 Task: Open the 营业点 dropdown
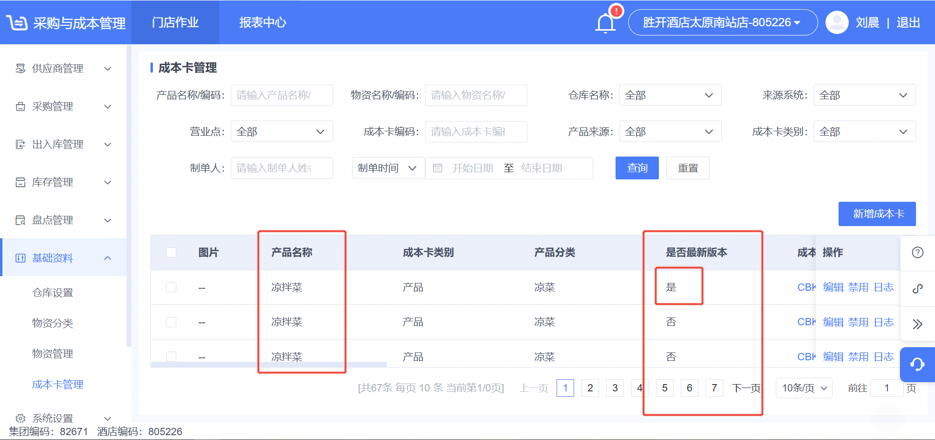point(281,132)
